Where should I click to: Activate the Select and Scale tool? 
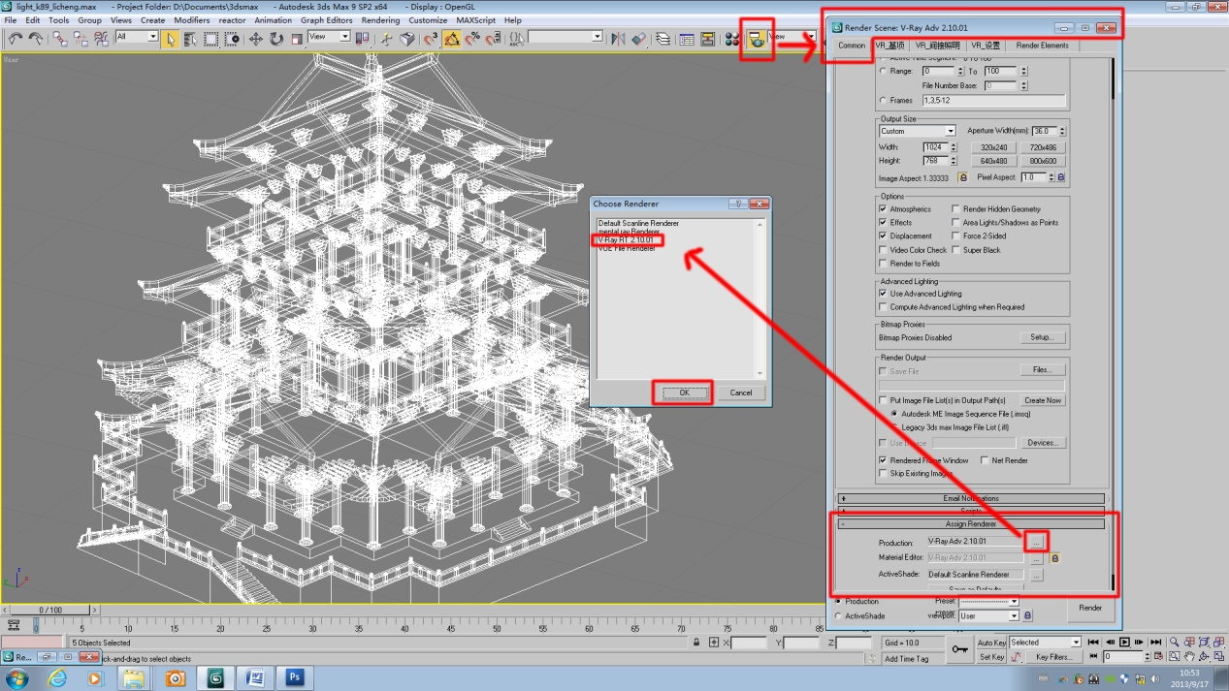pyautogui.click(x=297, y=39)
